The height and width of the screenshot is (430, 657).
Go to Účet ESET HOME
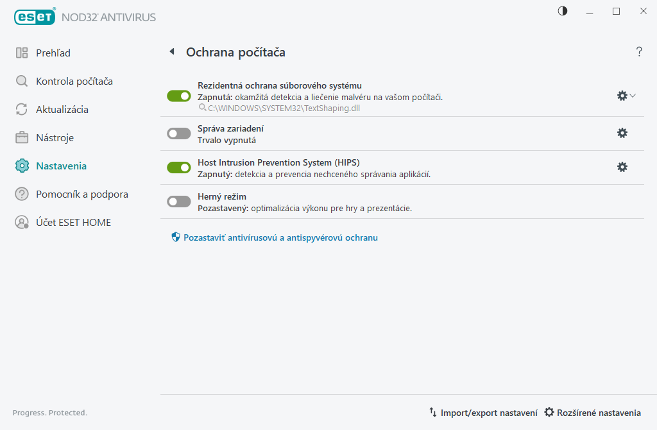(73, 223)
